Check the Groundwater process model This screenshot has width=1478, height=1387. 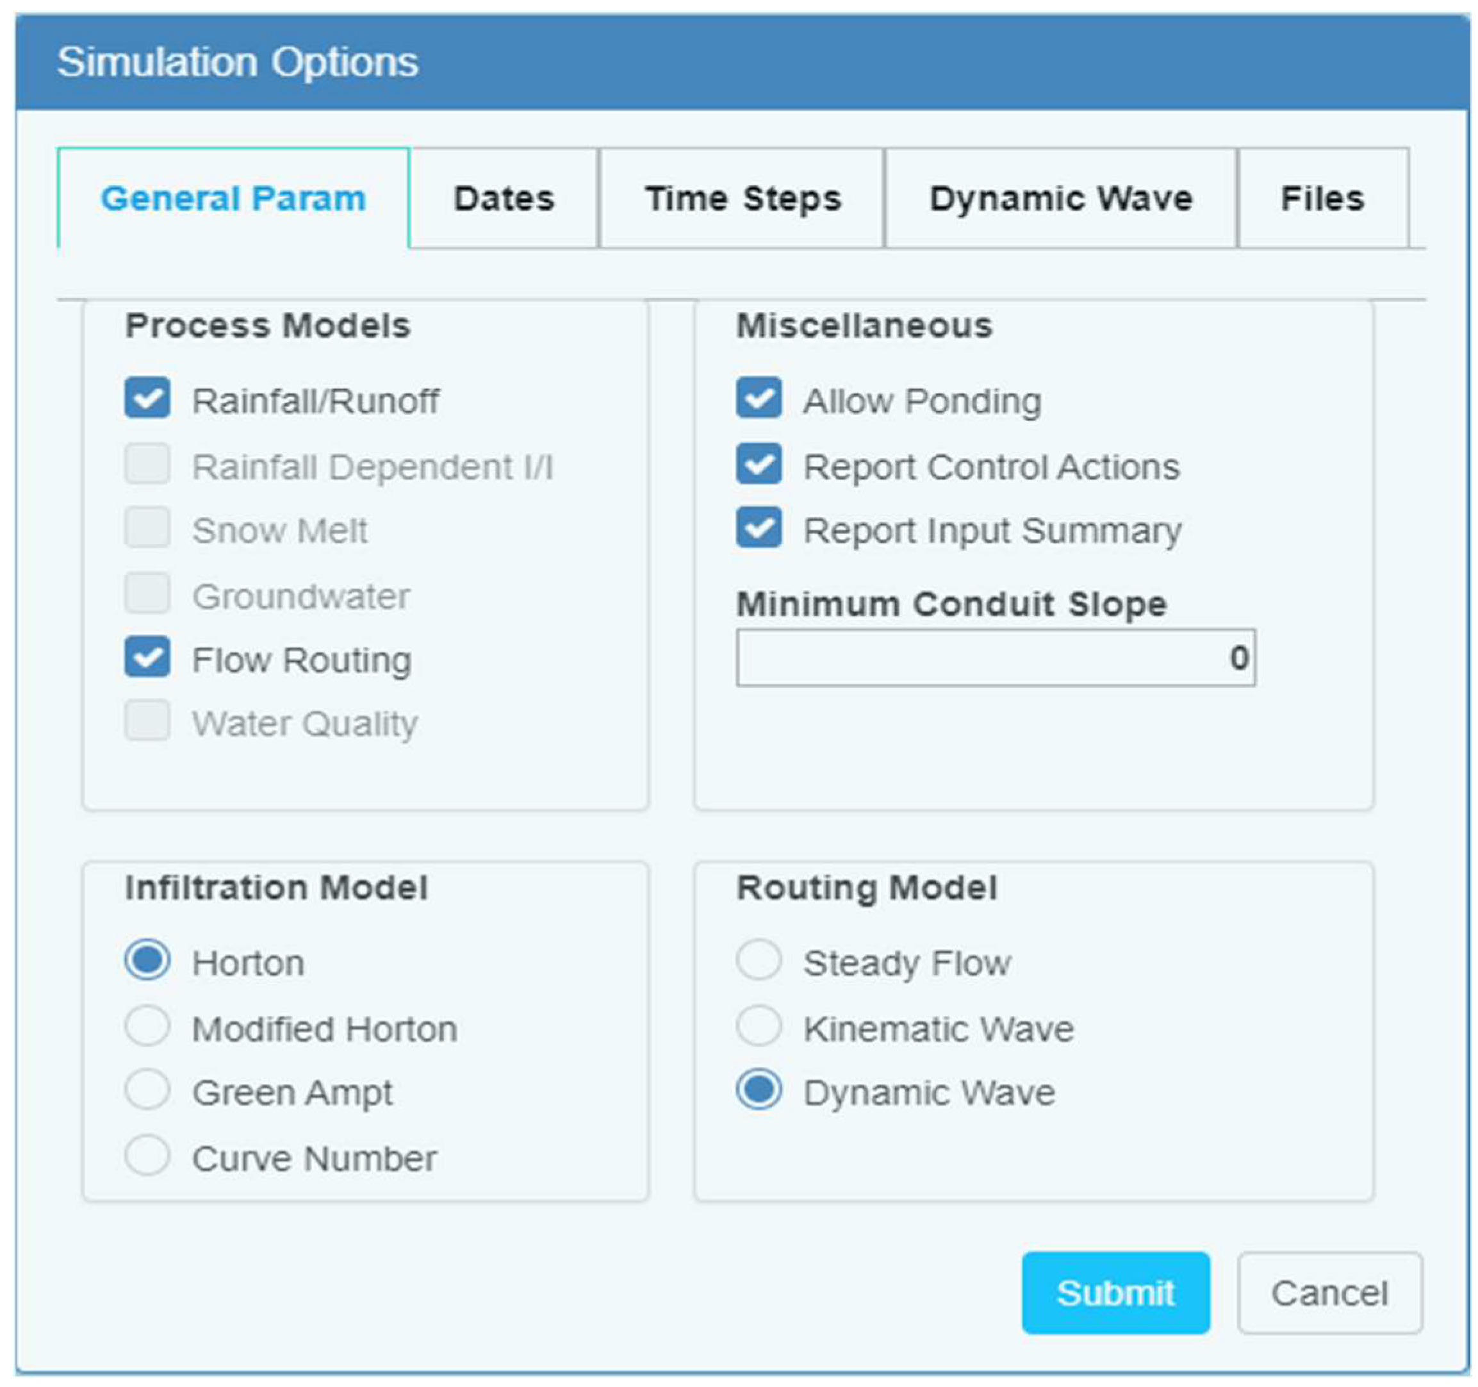(147, 594)
